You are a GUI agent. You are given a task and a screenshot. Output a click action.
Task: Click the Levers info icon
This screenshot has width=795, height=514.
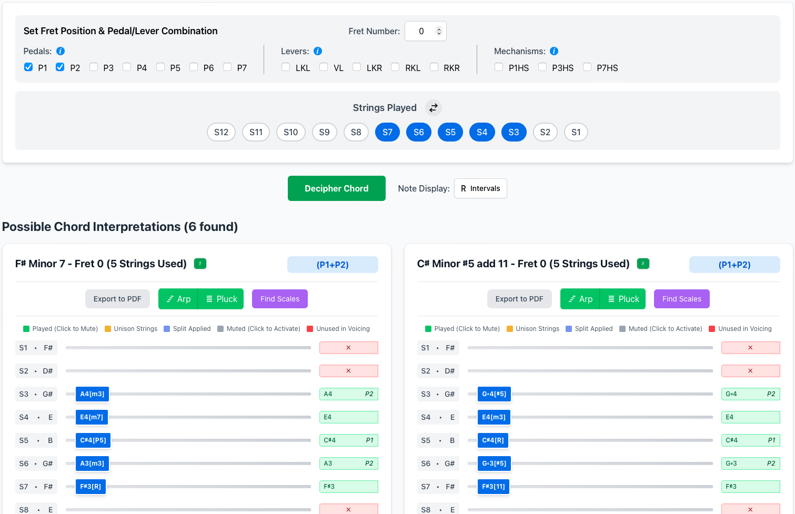click(318, 51)
